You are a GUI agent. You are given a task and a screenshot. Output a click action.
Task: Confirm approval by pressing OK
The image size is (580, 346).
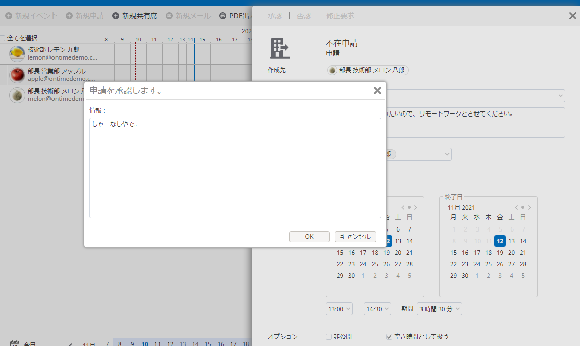309,236
